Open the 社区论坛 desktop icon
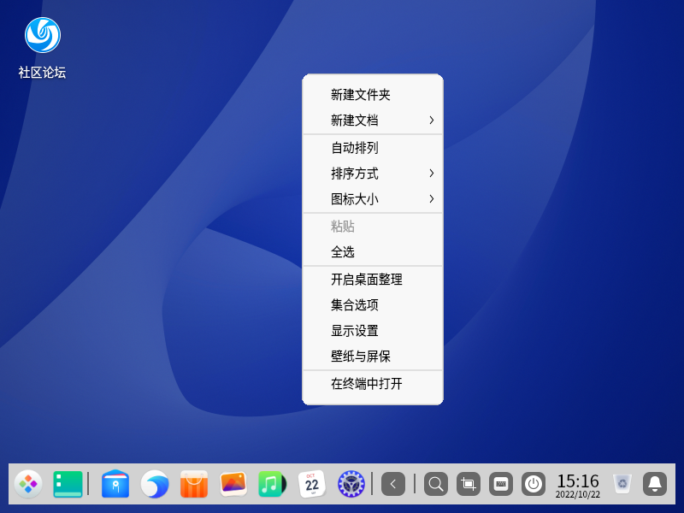 42,48
